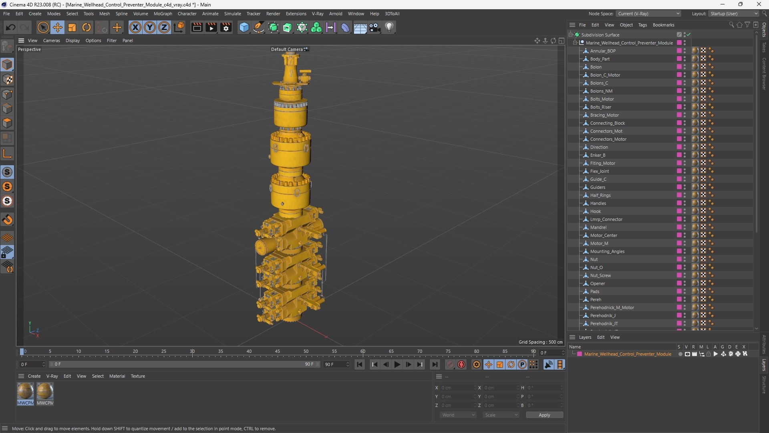
Task: Open the MoGraph menu
Action: click(x=163, y=14)
